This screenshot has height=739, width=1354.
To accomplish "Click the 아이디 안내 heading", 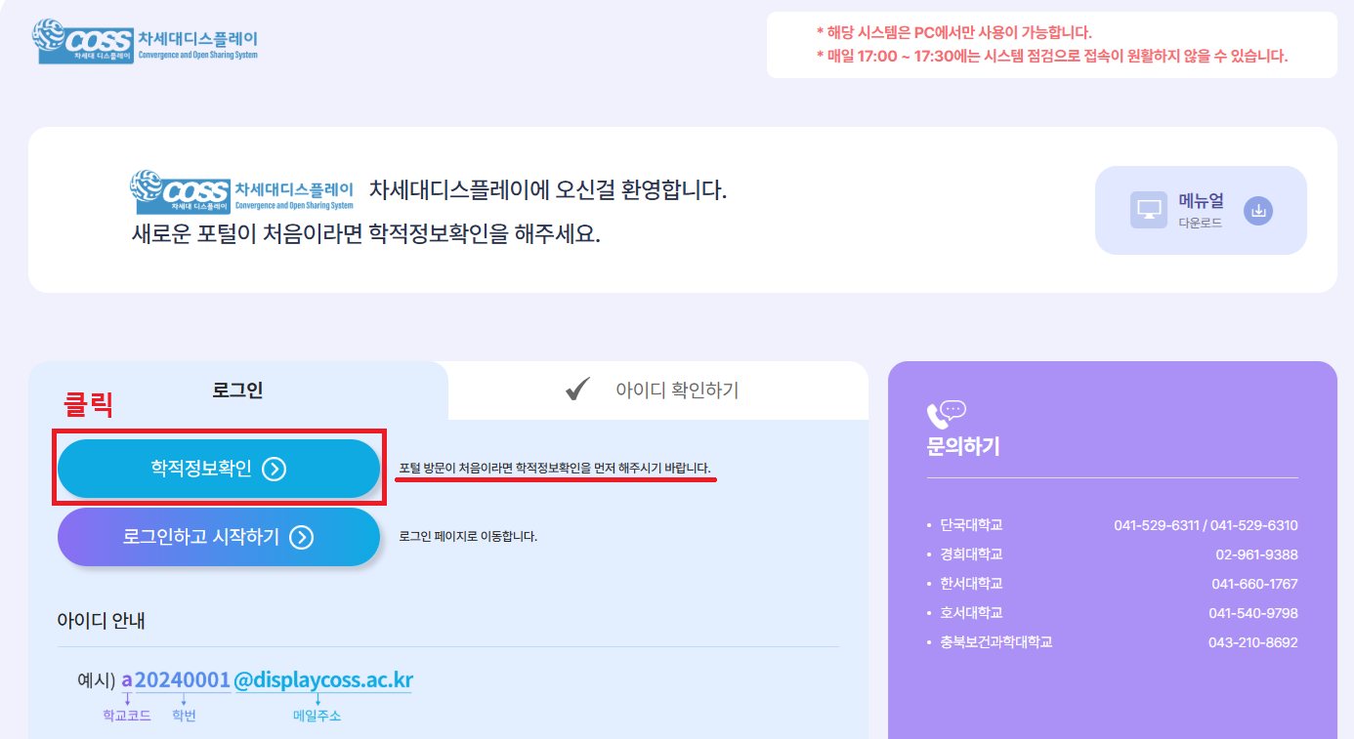I will coord(102,620).
